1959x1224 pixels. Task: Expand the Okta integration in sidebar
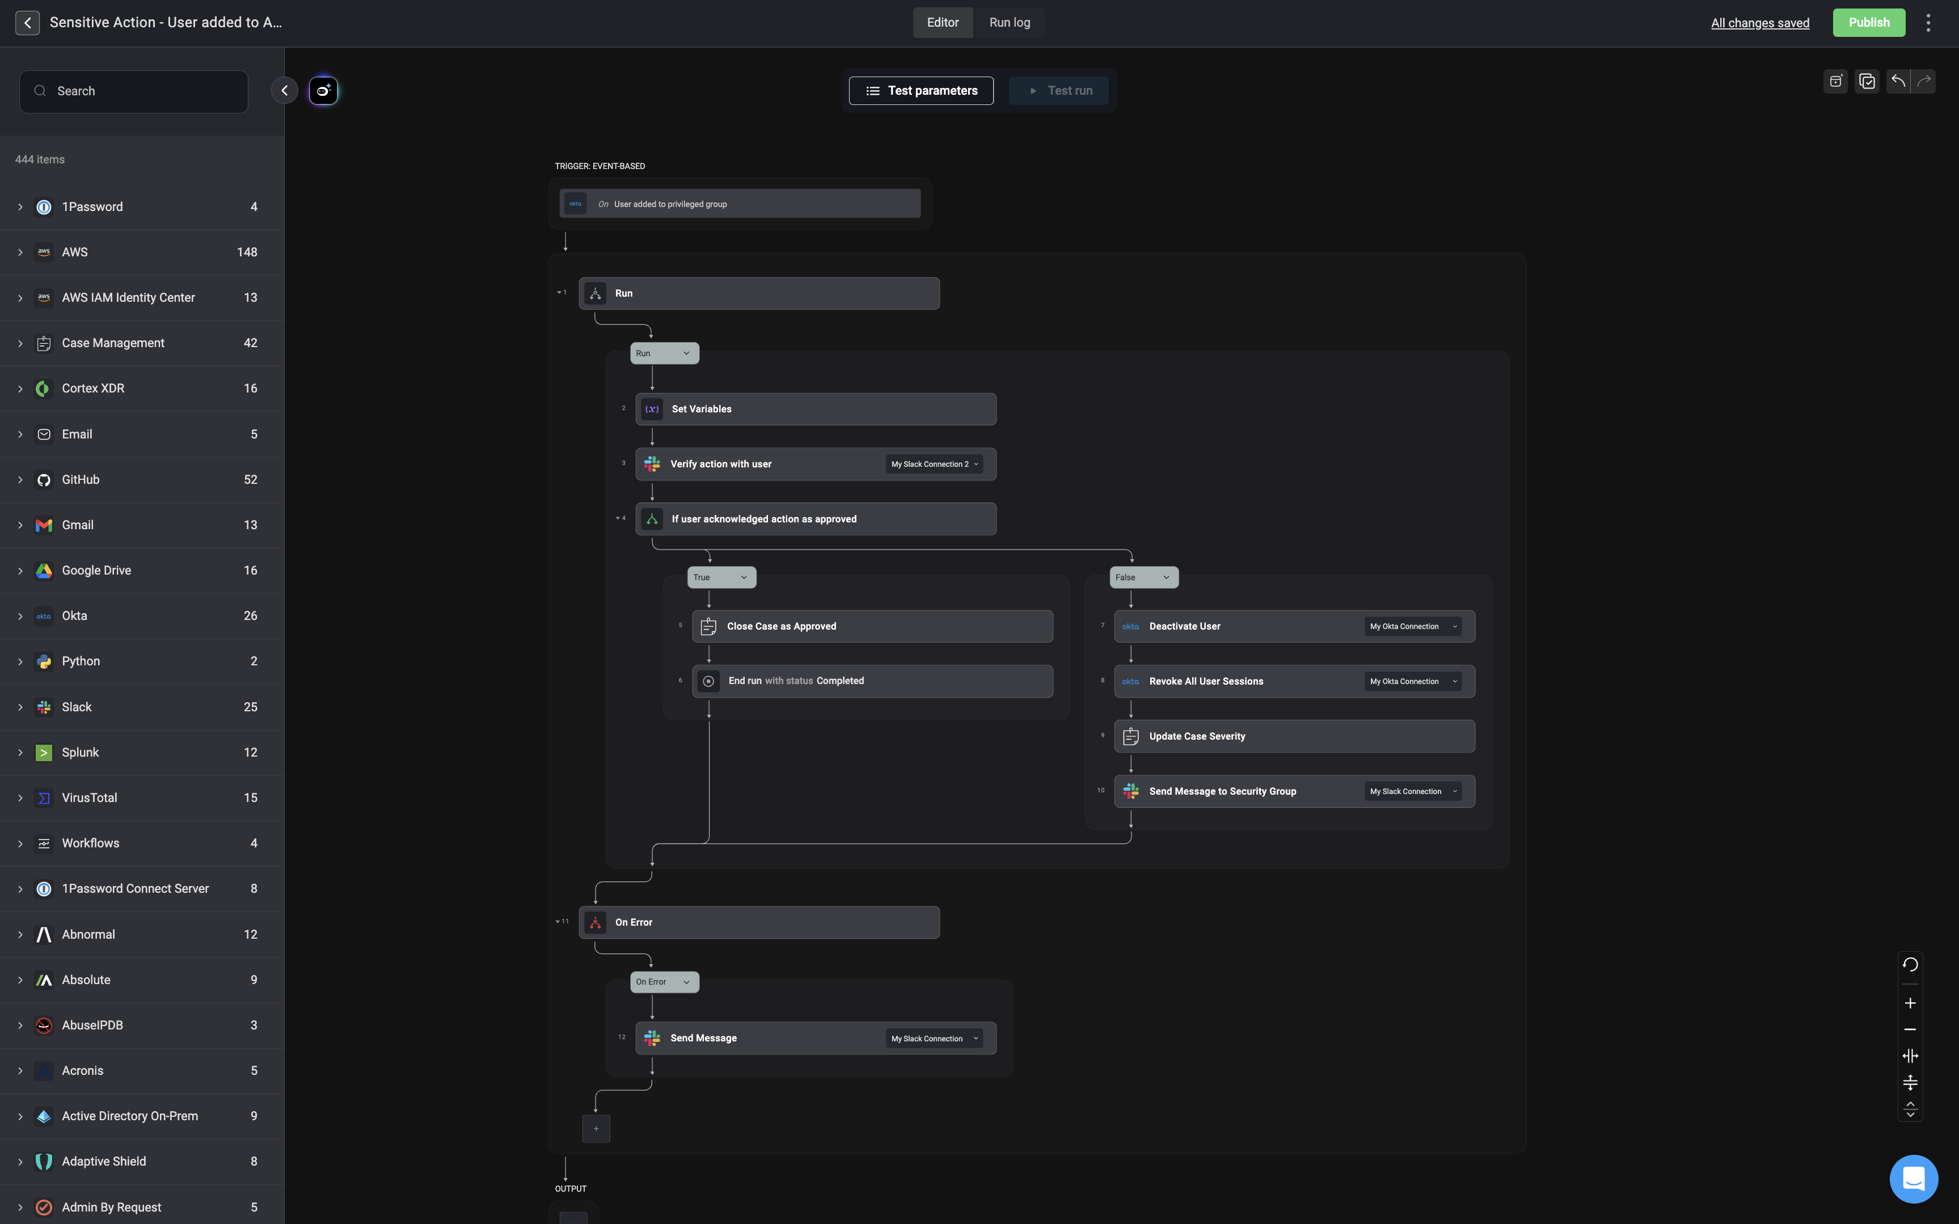point(20,616)
